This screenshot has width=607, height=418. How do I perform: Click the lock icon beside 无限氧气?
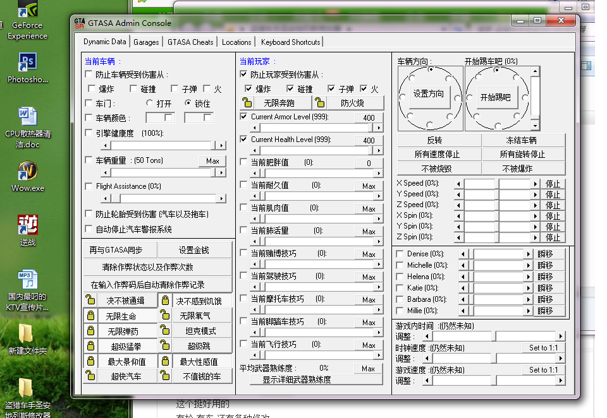(x=165, y=315)
